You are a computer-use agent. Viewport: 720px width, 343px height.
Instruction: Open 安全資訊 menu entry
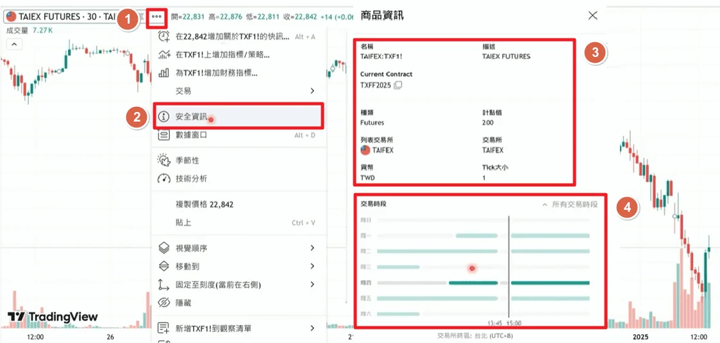(239, 116)
